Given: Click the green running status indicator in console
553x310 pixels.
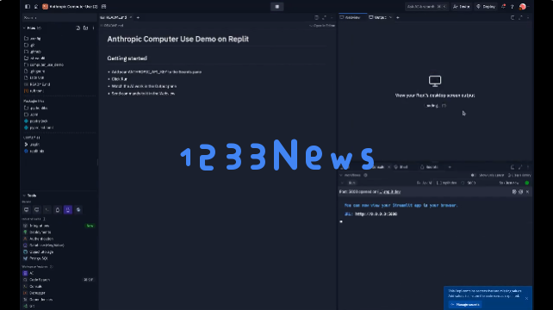Looking at the screenshot, I should point(527,183).
